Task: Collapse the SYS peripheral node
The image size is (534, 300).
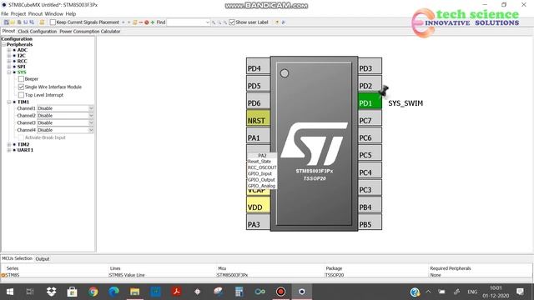Action: 9,72
